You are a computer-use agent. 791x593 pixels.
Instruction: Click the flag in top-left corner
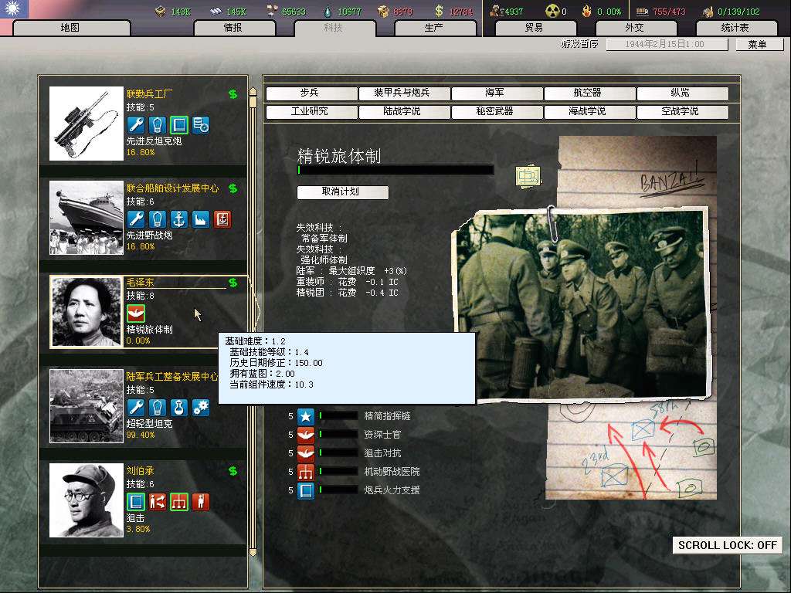pyautogui.click(x=14, y=9)
